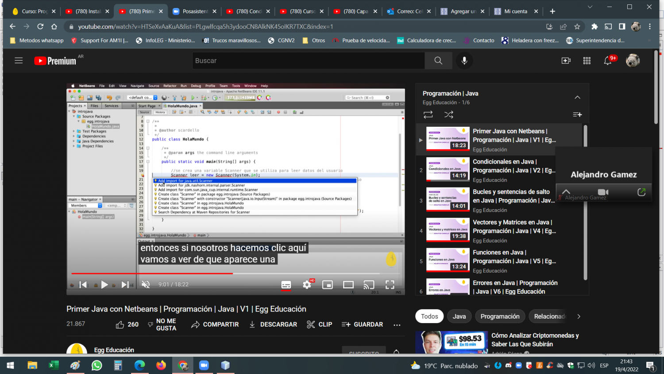The image size is (664, 374).
Task: Open Windows Start menu
Action: point(10,366)
